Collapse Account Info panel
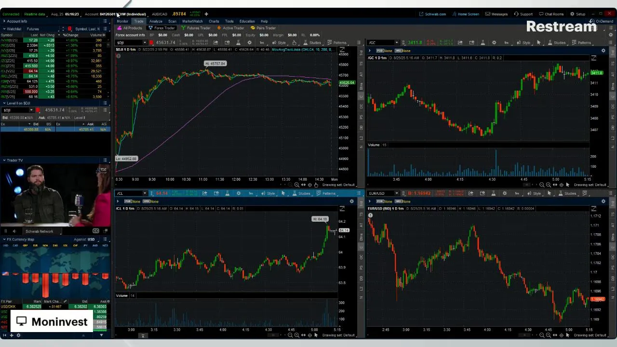 pyautogui.click(x=4, y=21)
